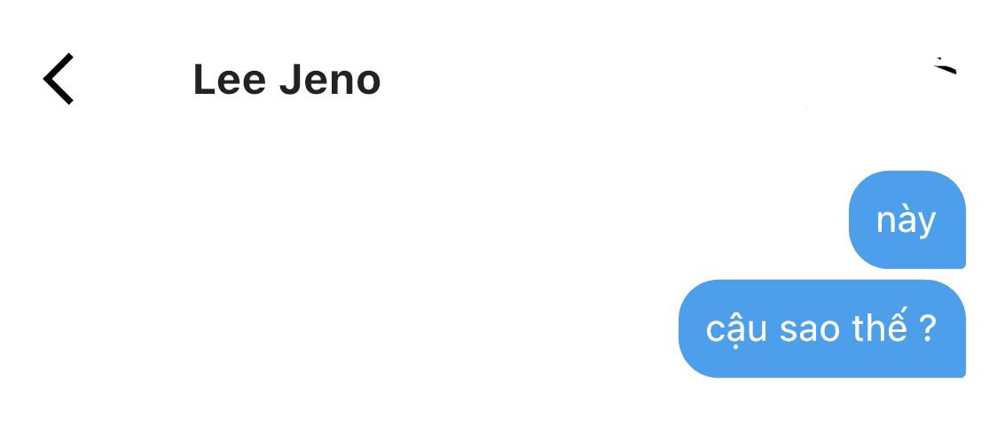Click the word "cậu" in the last message
Image resolution: width=997 pixels, height=448 pixels.
[736, 329]
